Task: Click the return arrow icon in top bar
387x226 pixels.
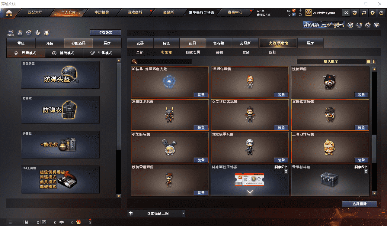Action: (x=364, y=13)
